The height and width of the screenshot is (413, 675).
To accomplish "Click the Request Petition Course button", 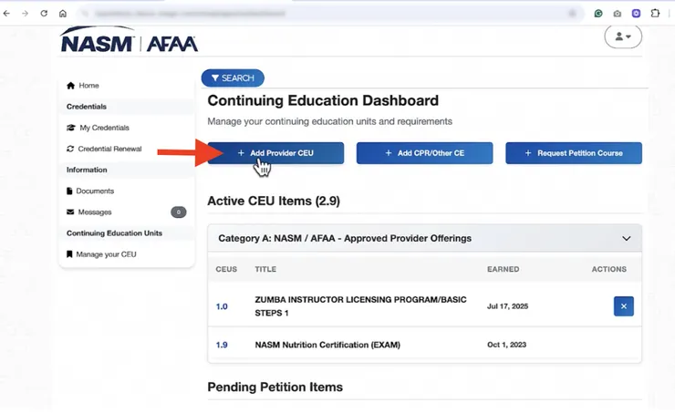I will tap(574, 153).
